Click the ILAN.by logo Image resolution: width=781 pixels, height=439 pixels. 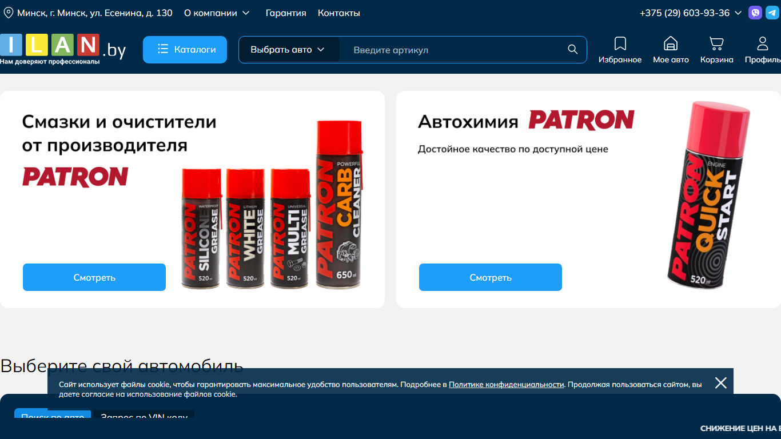click(x=63, y=49)
